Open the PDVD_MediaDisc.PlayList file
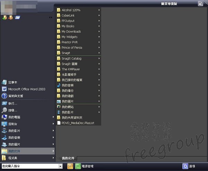Screen dimensions: 208x171 pos(78,123)
